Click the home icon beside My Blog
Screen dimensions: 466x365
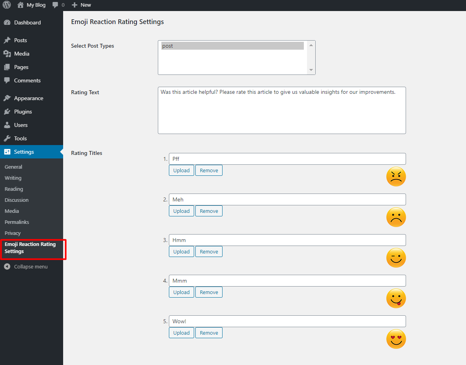point(21,5)
